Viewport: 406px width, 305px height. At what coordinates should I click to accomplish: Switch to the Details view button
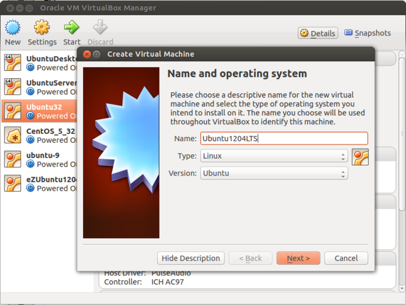click(317, 33)
